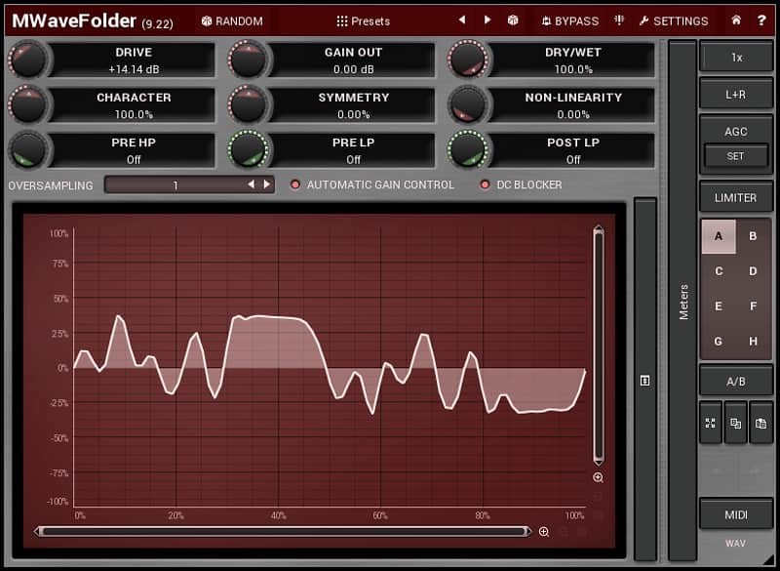Click the A/B comparison button
The image size is (780, 571).
(x=736, y=382)
